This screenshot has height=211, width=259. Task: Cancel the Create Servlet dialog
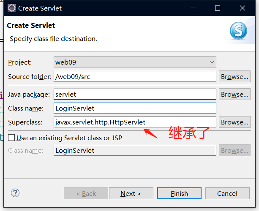227,193
